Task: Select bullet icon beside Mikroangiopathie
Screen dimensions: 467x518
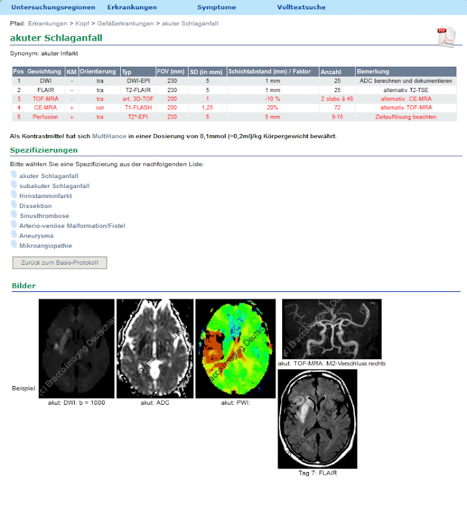Action: (x=14, y=244)
